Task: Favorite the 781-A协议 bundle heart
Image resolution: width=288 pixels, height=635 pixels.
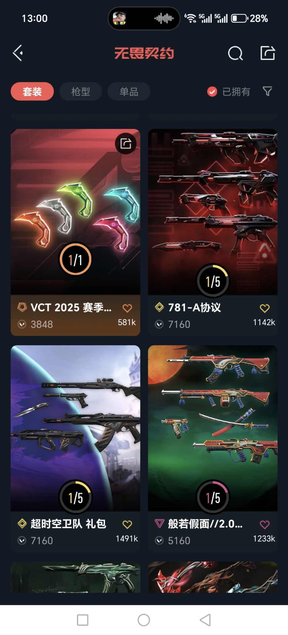Action: (265, 308)
